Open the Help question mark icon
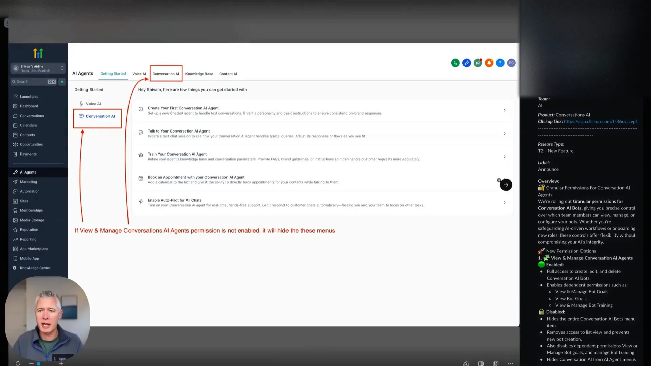This screenshot has width=651, height=366. click(x=500, y=63)
